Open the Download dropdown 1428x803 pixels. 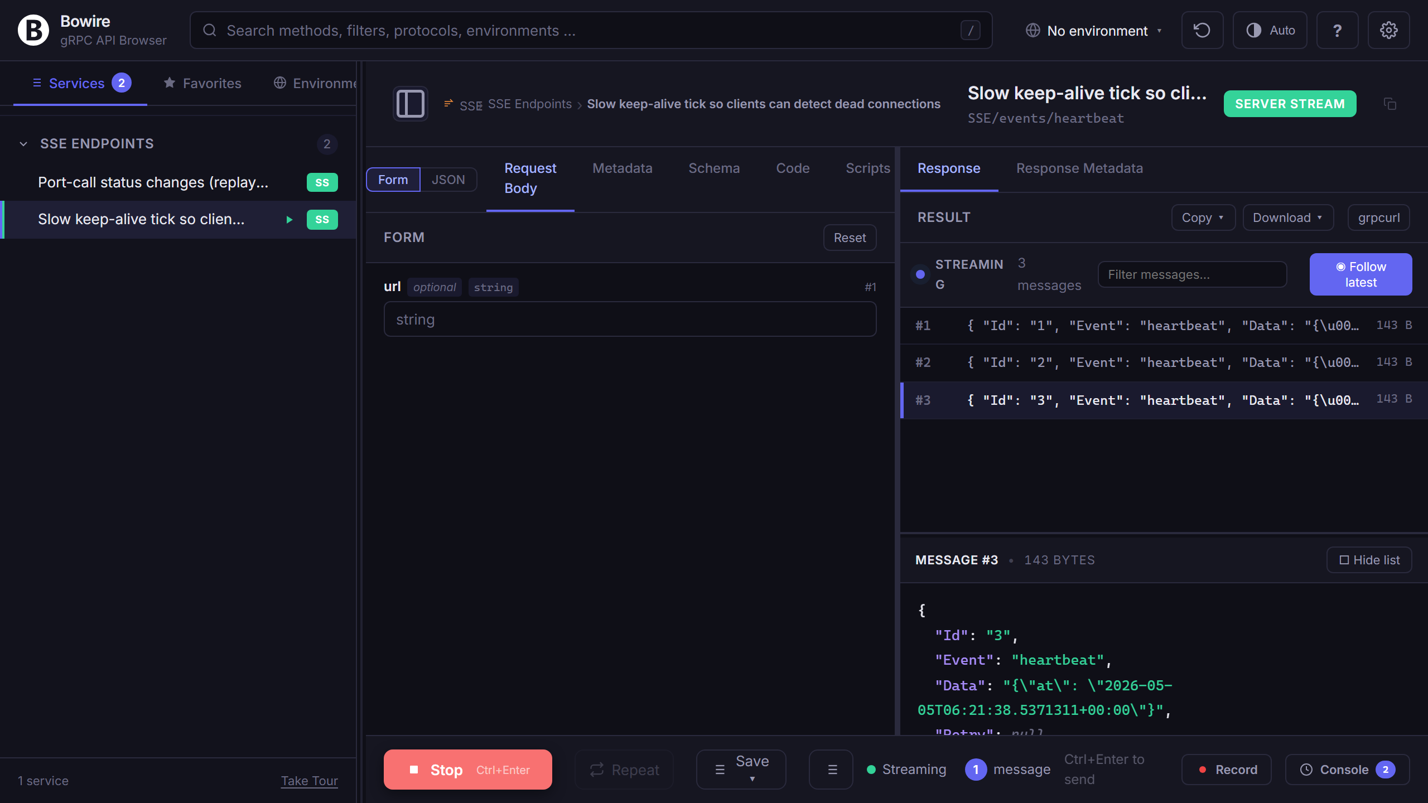1288,217
